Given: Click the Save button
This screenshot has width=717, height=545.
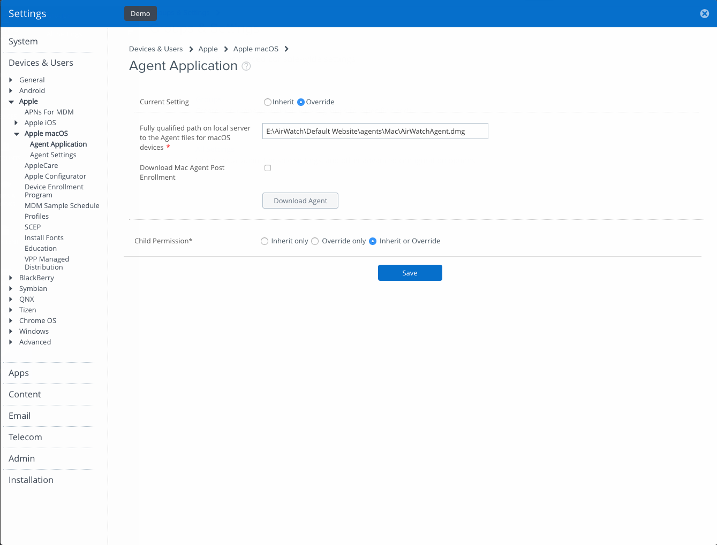Looking at the screenshot, I should 410,273.
